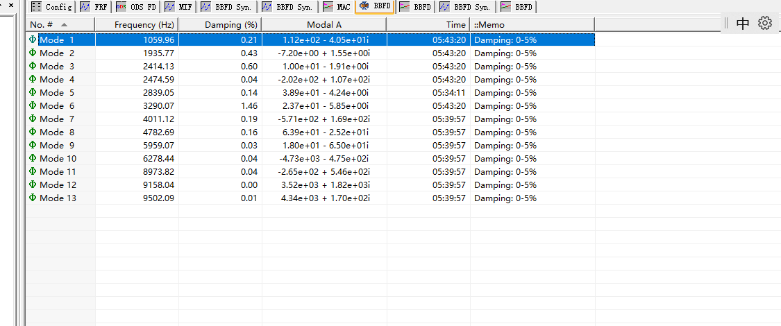Sort by the Frequency (Hz) column header
The width and height of the screenshot is (781, 326).
[x=144, y=25]
